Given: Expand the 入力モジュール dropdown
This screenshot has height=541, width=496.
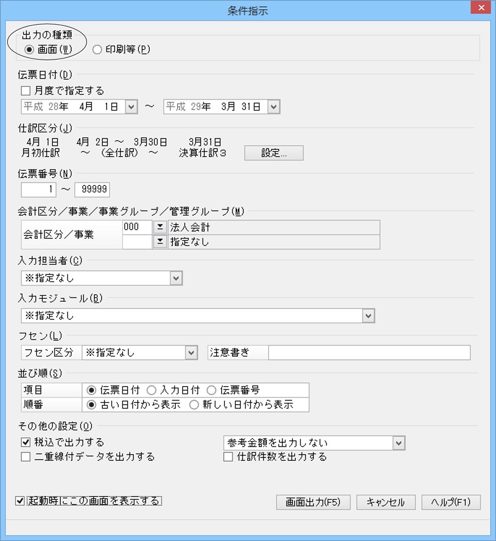Looking at the screenshot, I should pos(368,315).
